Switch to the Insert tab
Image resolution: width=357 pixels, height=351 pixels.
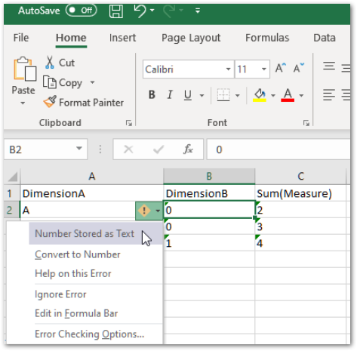click(x=122, y=38)
